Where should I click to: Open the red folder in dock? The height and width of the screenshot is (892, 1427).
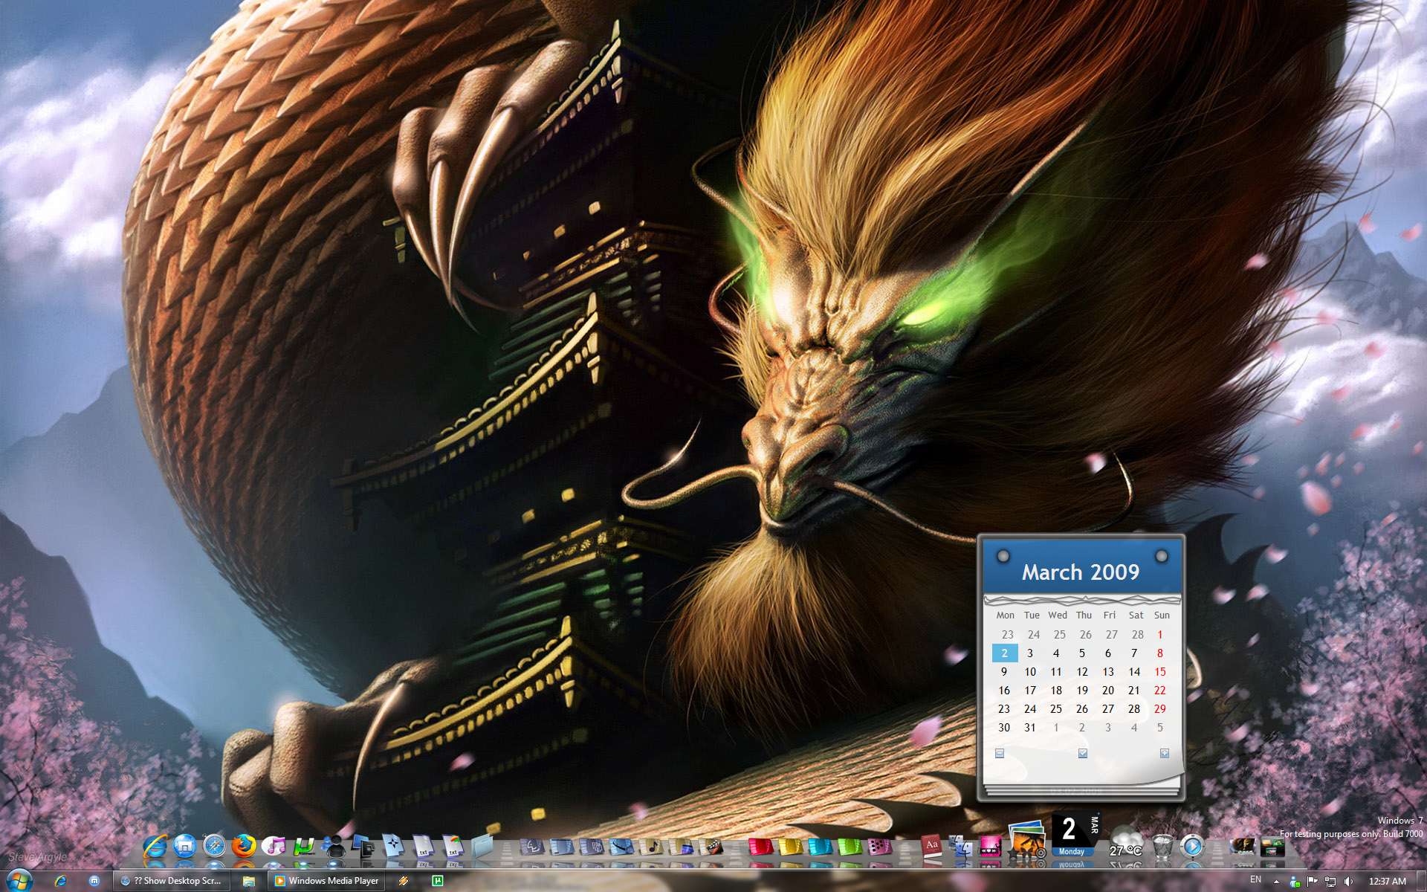pyautogui.click(x=760, y=847)
